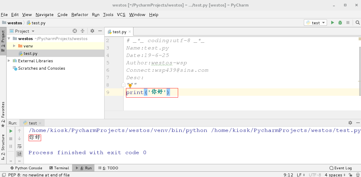Click test.py breadcrumb in navigation bar

point(36,23)
